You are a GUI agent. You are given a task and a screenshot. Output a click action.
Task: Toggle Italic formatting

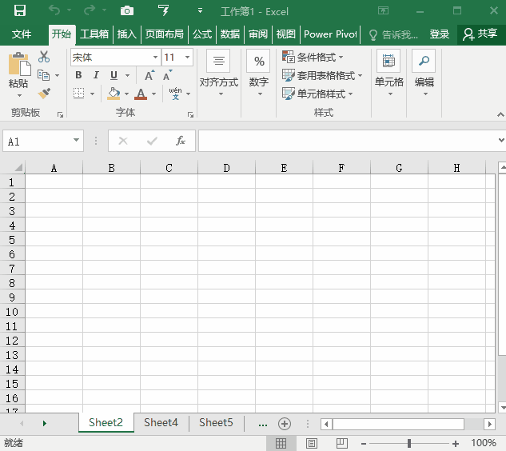96,75
